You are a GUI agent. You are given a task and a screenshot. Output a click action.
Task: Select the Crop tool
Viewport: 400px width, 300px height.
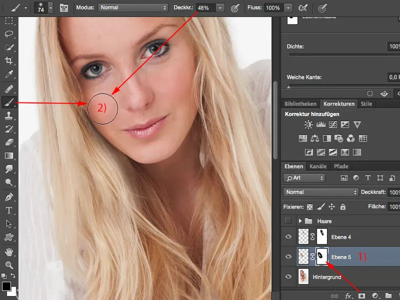[9, 60]
